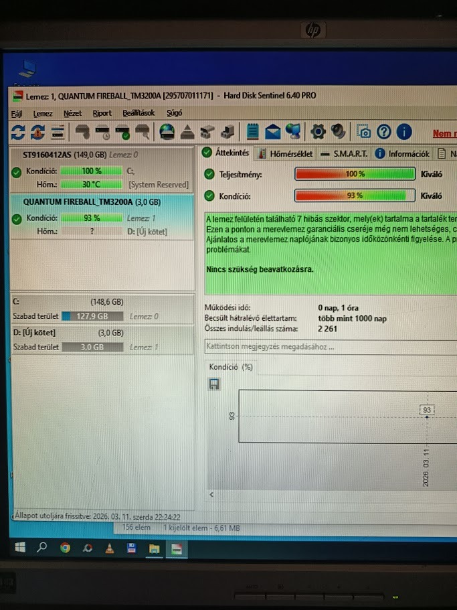Switch to the Hőmérséklet tab
Viewport: 457px width, 610px height.
click(x=286, y=153)
